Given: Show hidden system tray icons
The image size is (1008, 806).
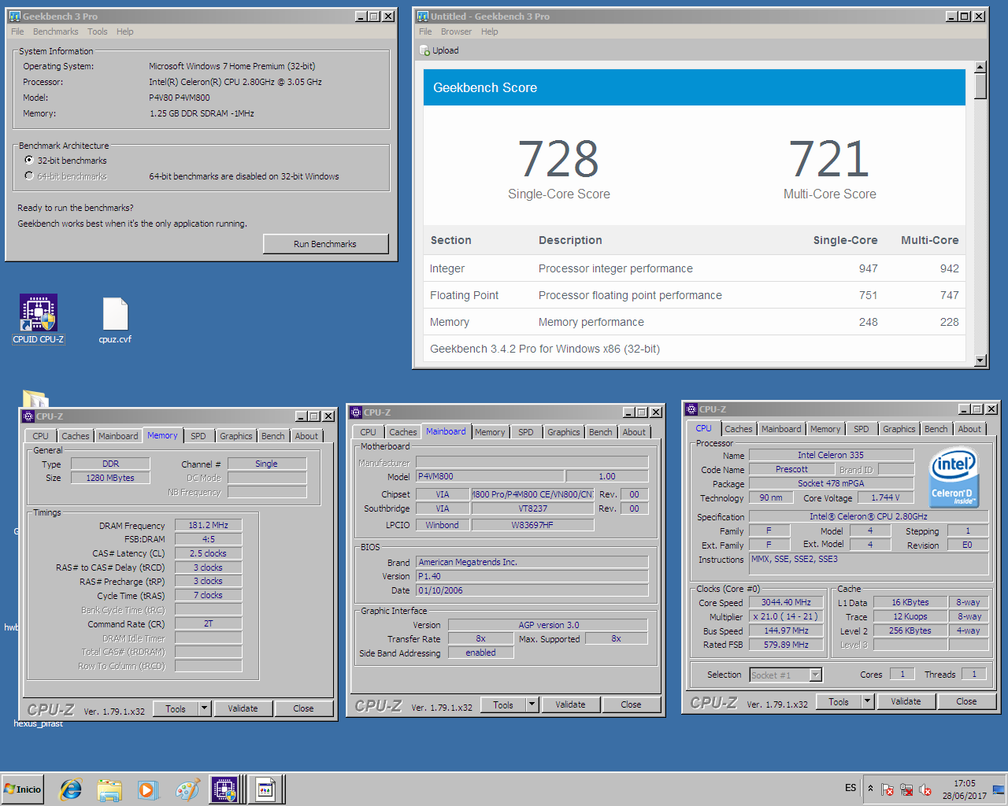Looking at the screenshot, I should (x=870, y=788).
